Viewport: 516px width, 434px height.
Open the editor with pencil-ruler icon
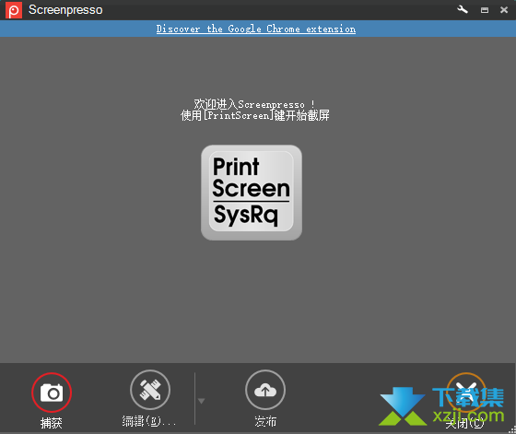click(150, 390)
